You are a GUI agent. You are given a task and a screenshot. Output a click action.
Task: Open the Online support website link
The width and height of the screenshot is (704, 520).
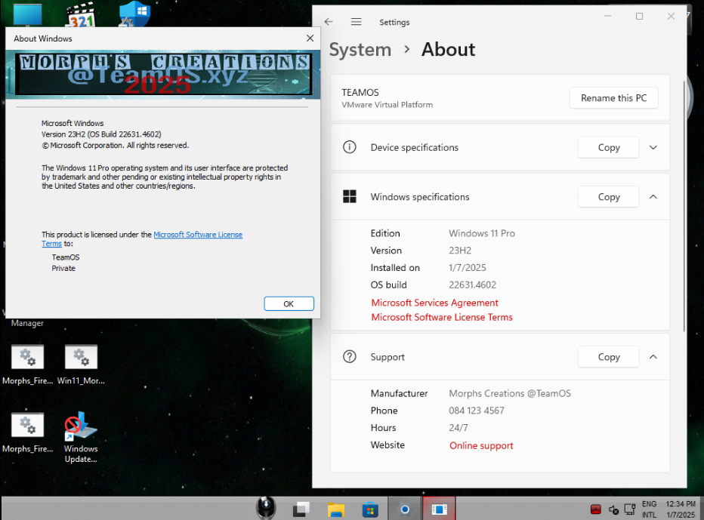481,445
